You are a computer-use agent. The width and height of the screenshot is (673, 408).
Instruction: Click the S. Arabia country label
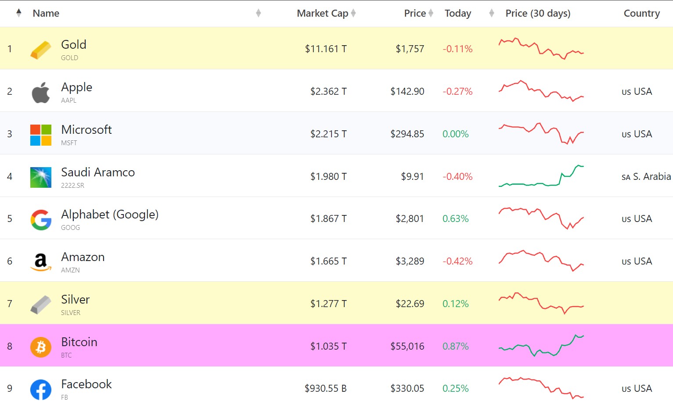pyautogui.click(x=646, y=176)
